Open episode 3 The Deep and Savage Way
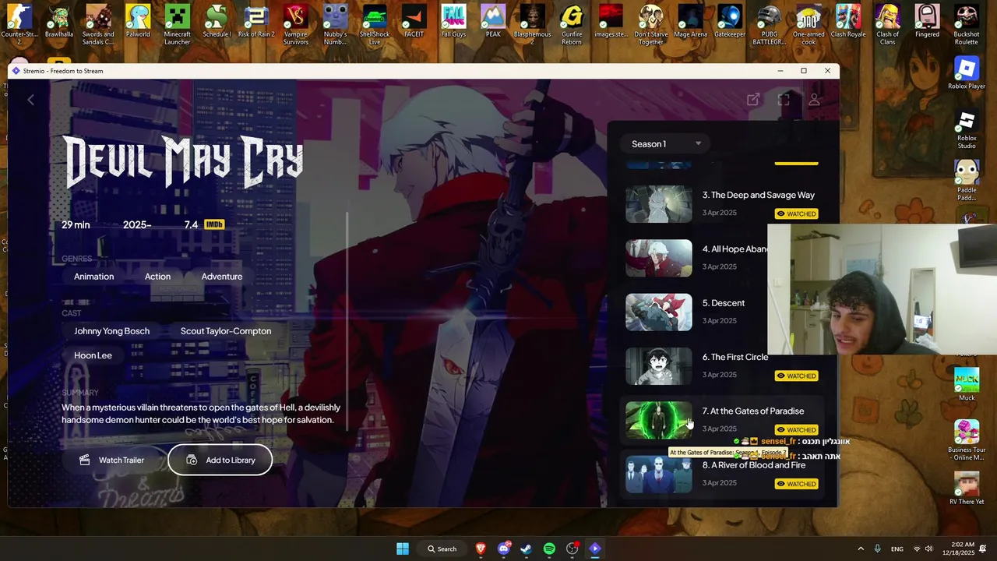 (x=758, y=195)
